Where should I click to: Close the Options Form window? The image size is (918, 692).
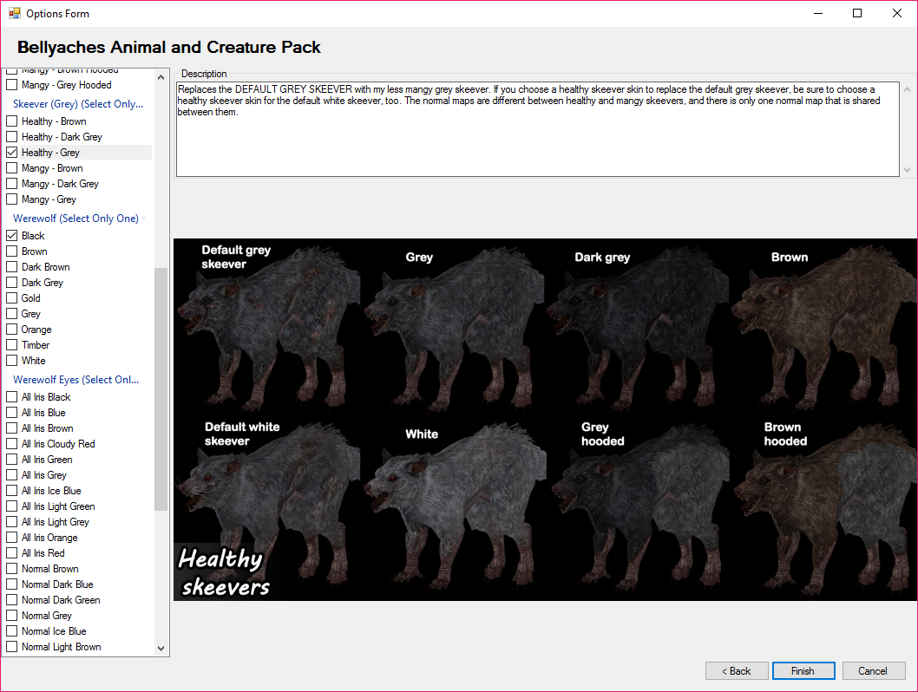(x=897, y=13)
